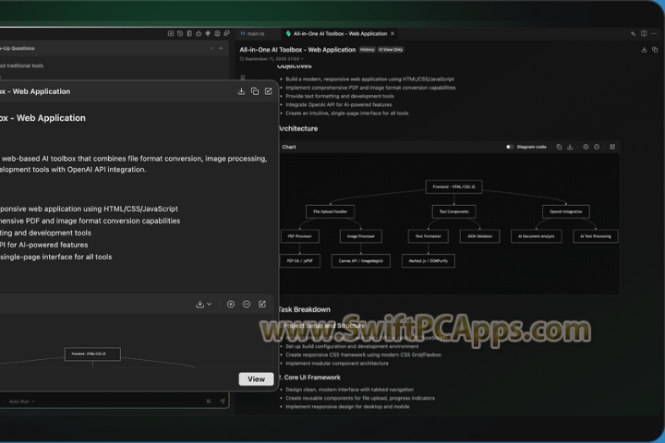This screenshot has width=665, height=443.
Task: Open the more options ellipsis in tab bar
Action: 655,33
